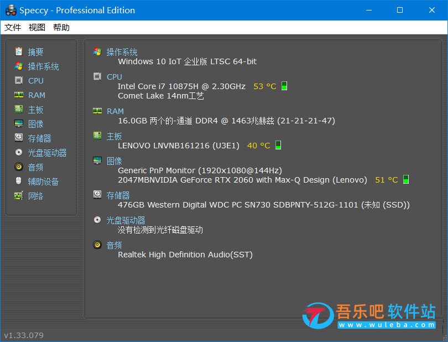Image resolution: width=448 pixels, height=342 pixels.
Task: Click the GPU temperature gauge icon
Action: pos(406,179)
